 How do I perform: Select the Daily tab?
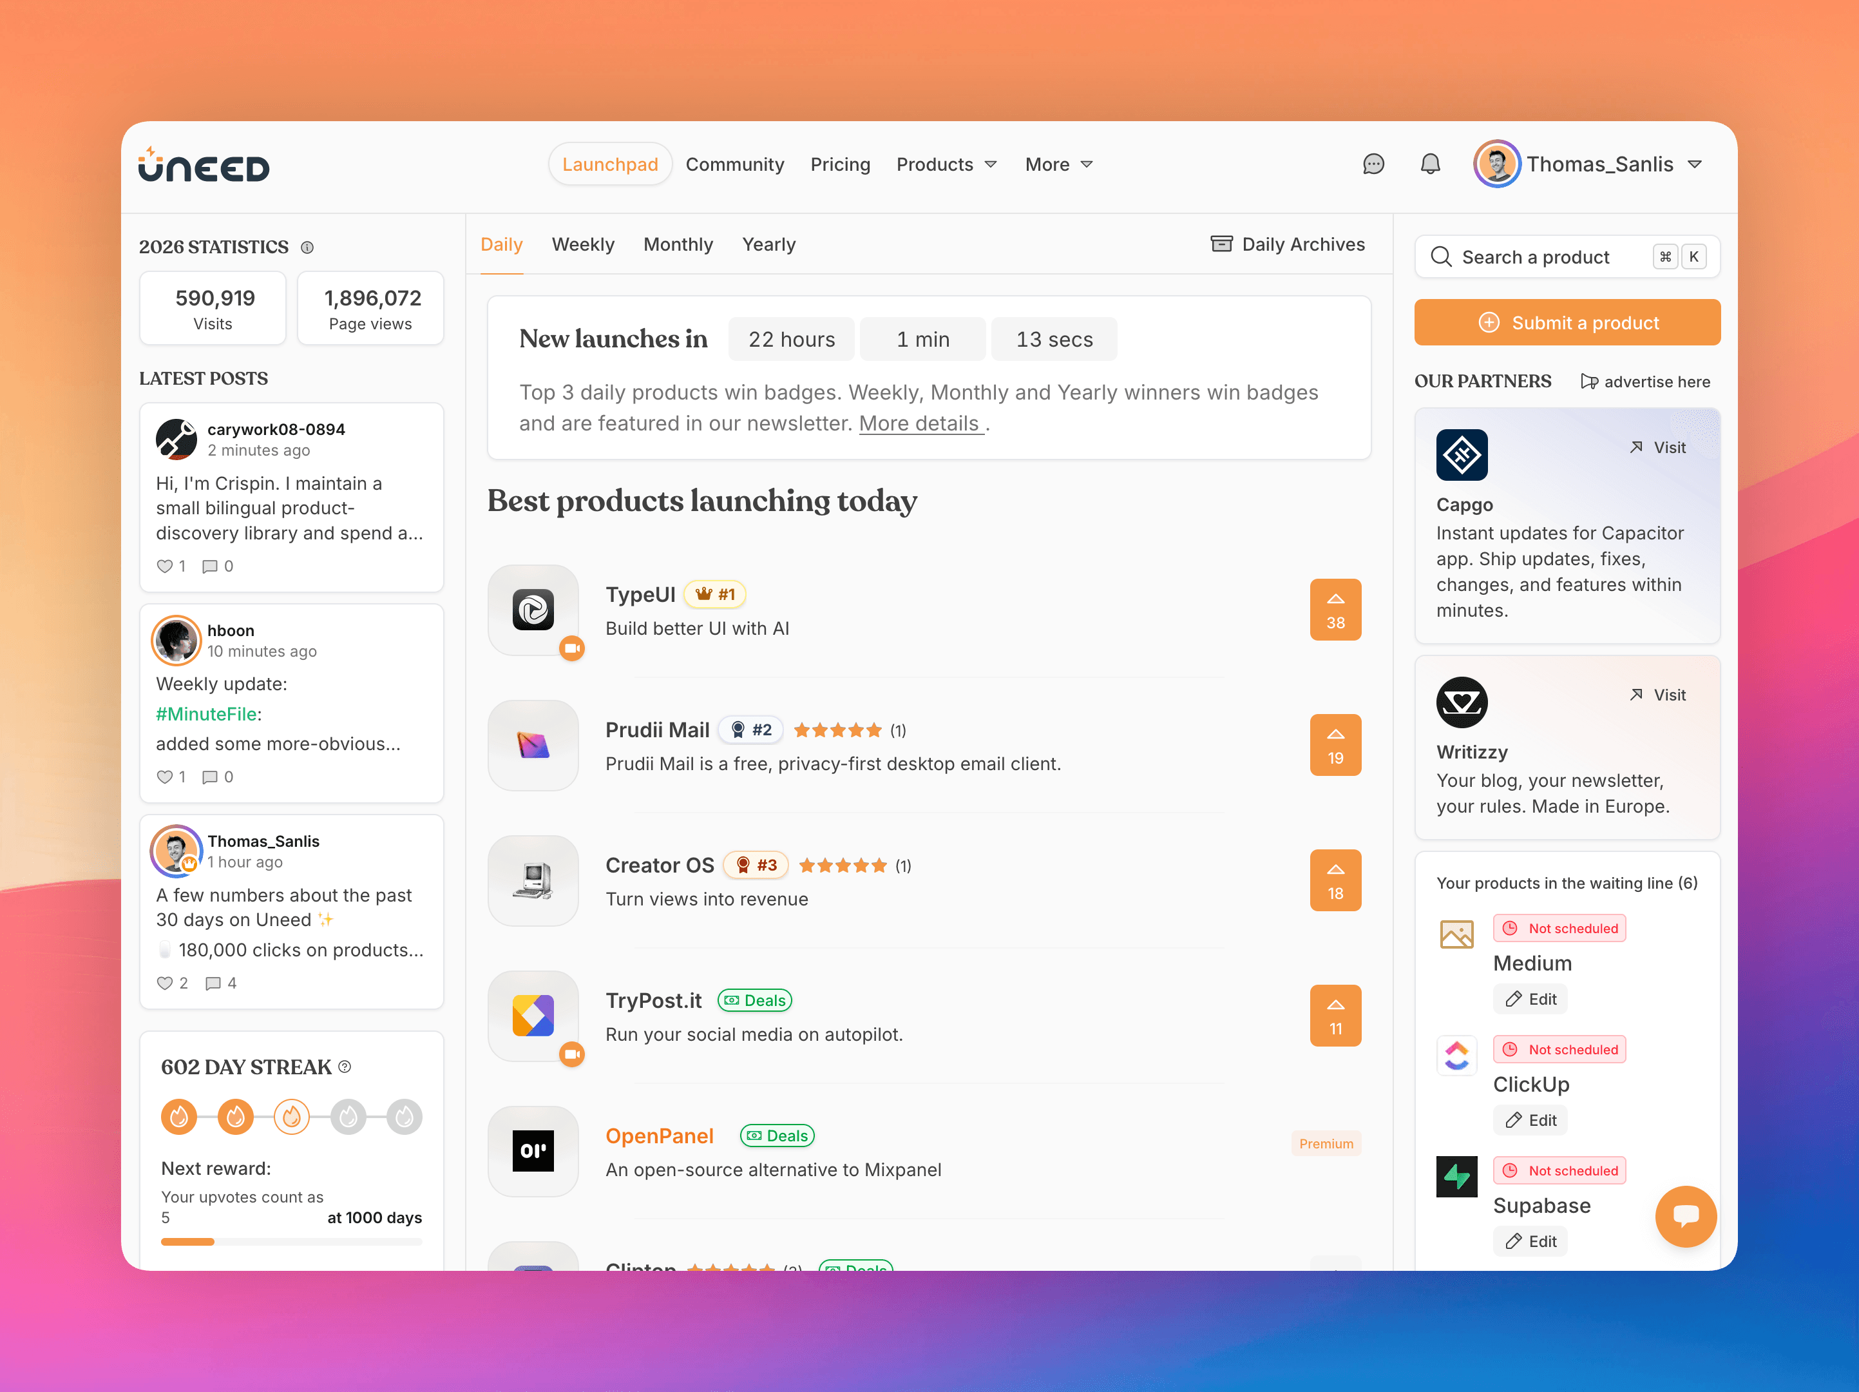[x=501, y=245]
